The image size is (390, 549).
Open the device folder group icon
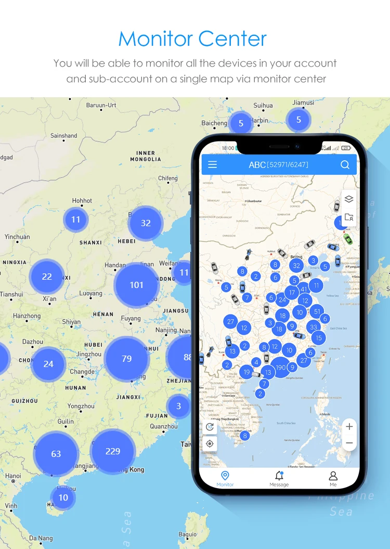click(349, 217)
